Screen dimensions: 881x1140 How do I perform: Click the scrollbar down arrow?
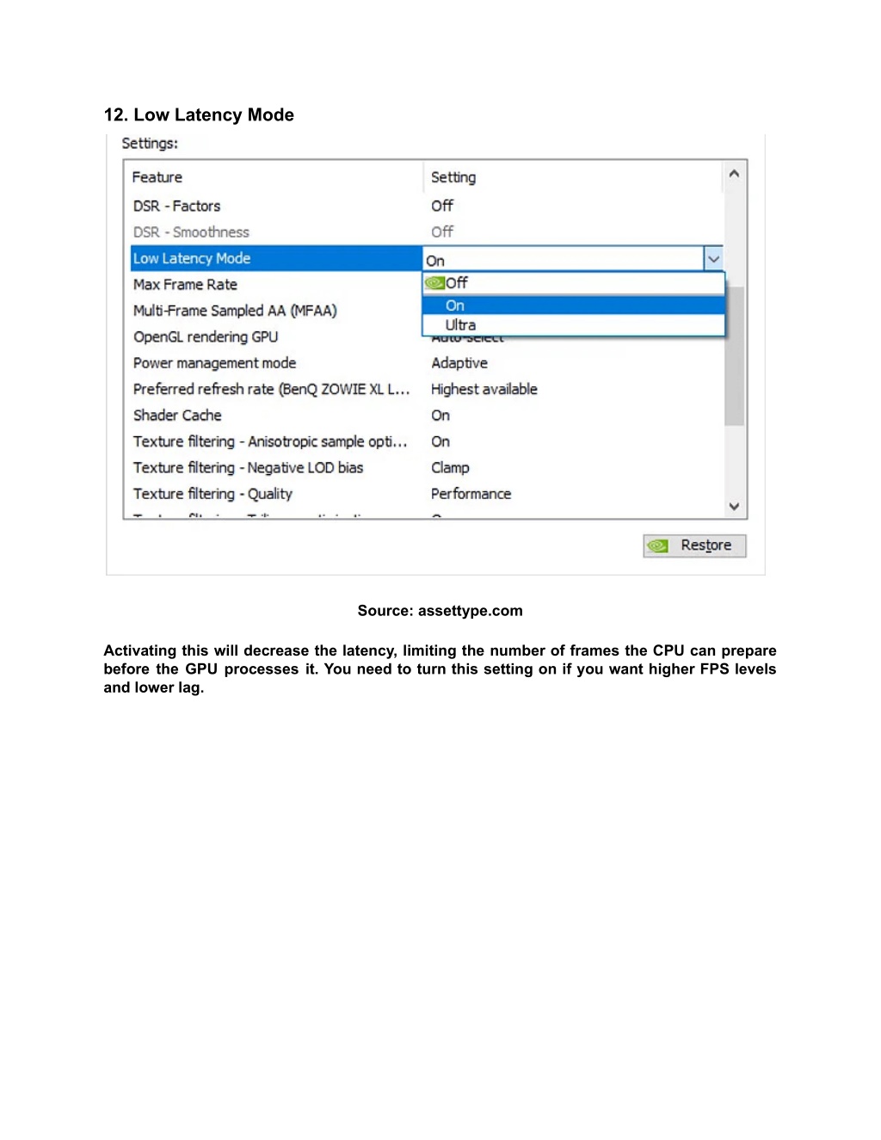pyautogui.click(x=734, y=506)
